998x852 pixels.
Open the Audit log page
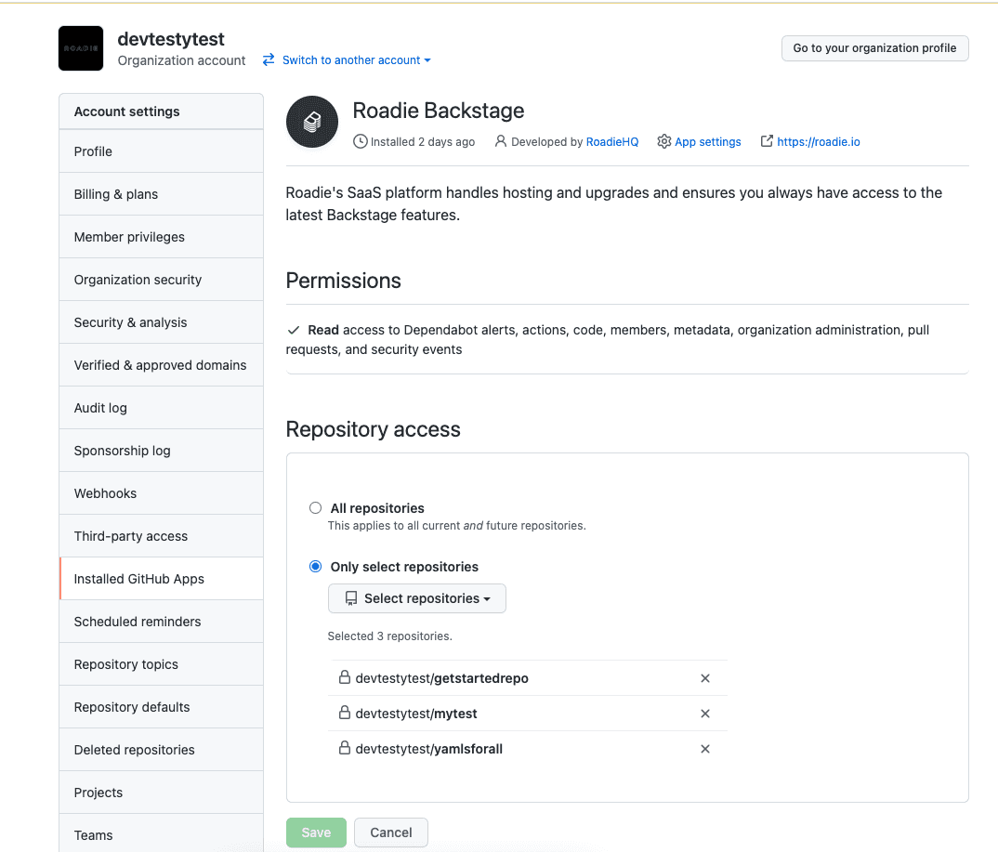[x=161, y=408]
